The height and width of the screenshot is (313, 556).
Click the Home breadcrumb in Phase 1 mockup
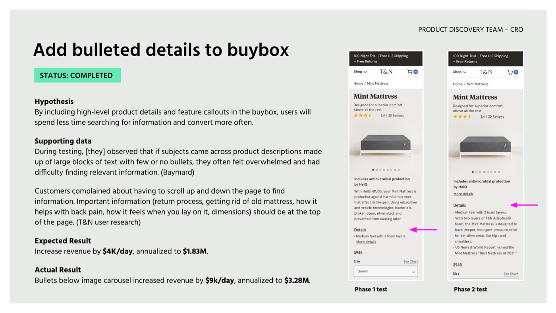pos(358,84)
